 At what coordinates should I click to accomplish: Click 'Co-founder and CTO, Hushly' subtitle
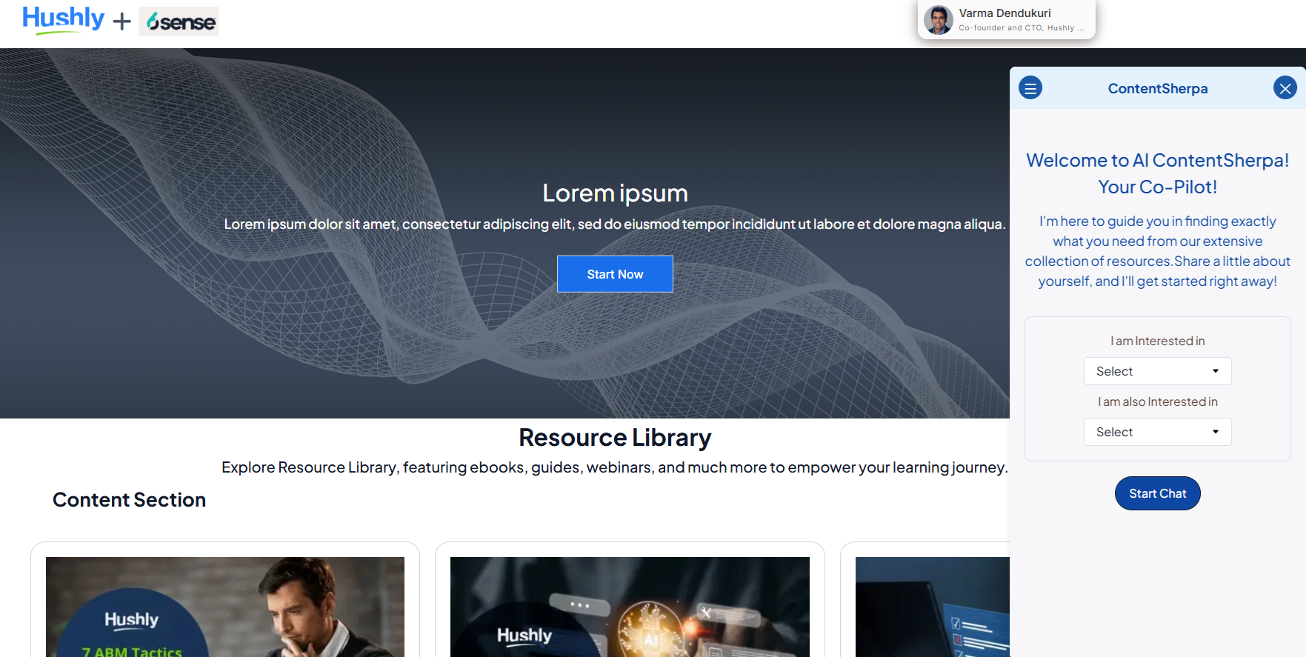[1021, 28]
